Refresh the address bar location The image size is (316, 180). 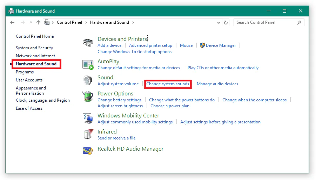tap(226, 22)
